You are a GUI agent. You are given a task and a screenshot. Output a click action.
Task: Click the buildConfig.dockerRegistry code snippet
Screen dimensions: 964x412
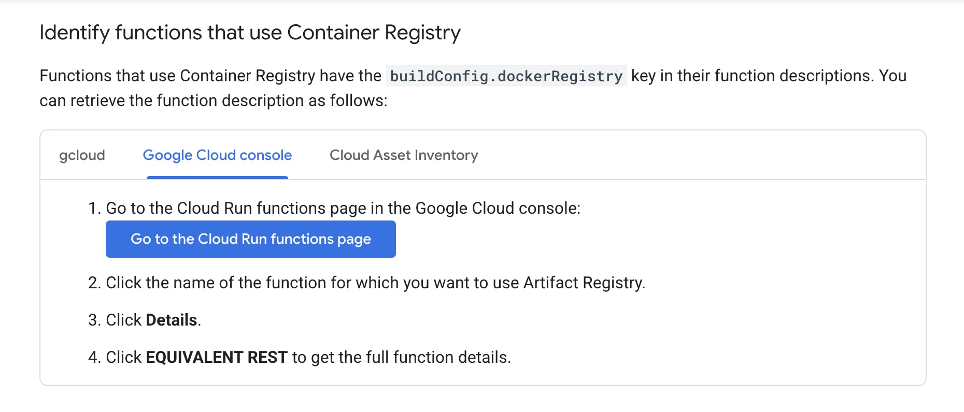(x=506, y=76)
